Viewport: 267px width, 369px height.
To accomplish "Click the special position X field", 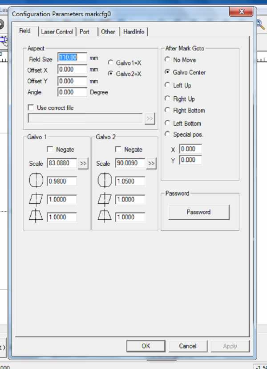I will pos(190,149).
